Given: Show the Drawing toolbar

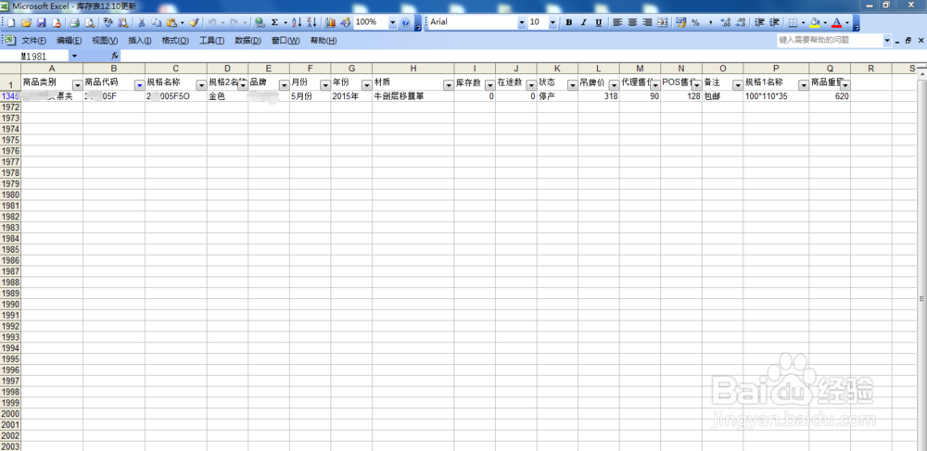Looking at the screenshot, I should click(345, 22).
